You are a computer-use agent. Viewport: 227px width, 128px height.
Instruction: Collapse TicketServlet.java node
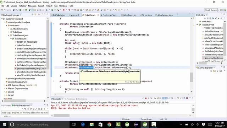9,36
